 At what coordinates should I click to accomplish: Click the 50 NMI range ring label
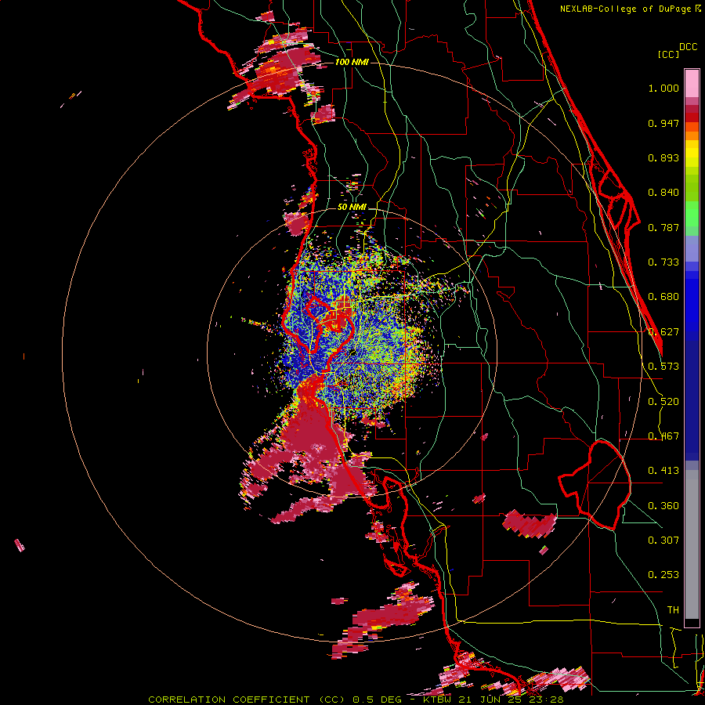pos(352,208)
